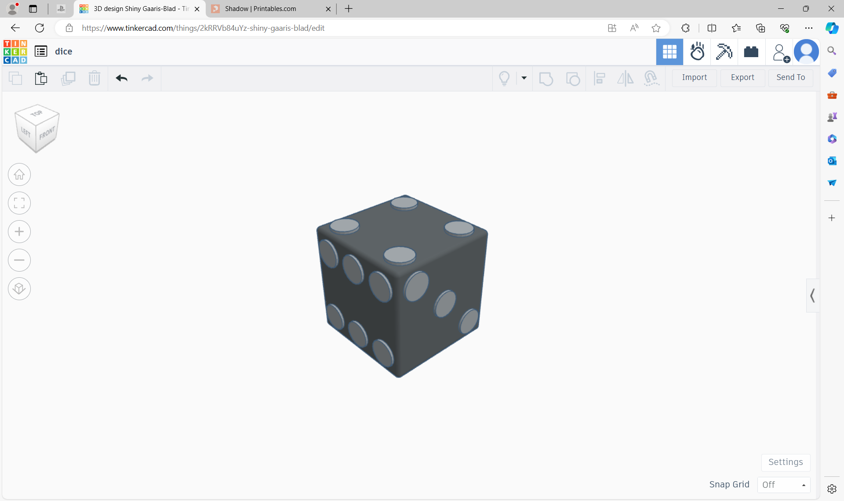Click the Undo arrow
This screenshot has height=501, width=844.
click(122, 78)
